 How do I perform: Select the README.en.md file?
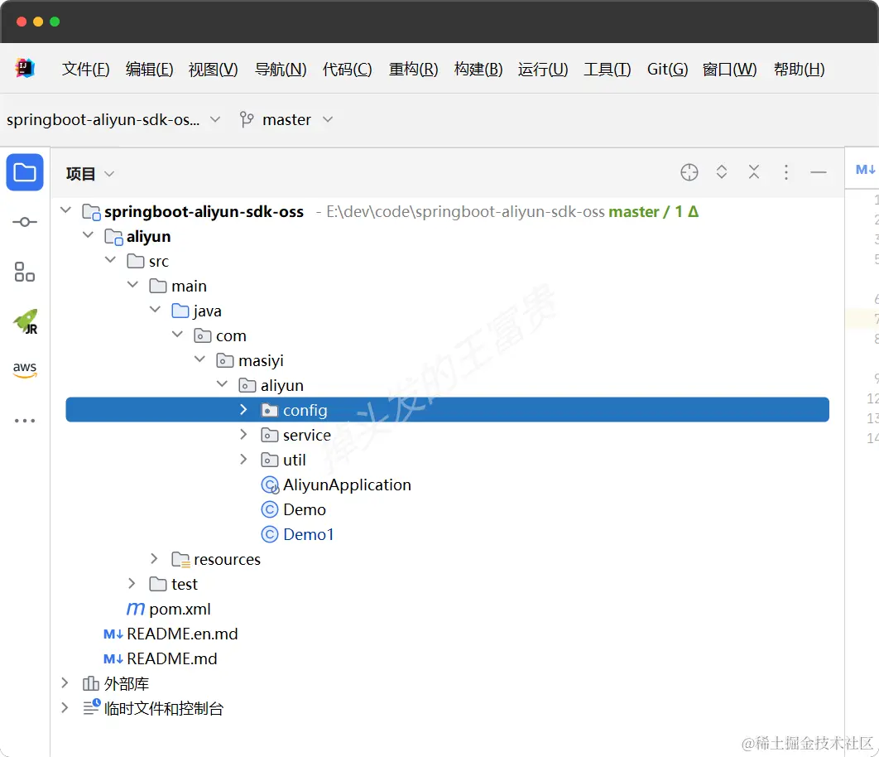pos(182,634)
